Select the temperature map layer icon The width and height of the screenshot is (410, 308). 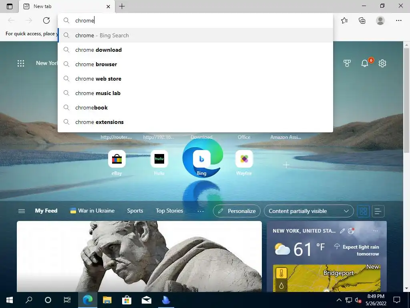[281, 273]
